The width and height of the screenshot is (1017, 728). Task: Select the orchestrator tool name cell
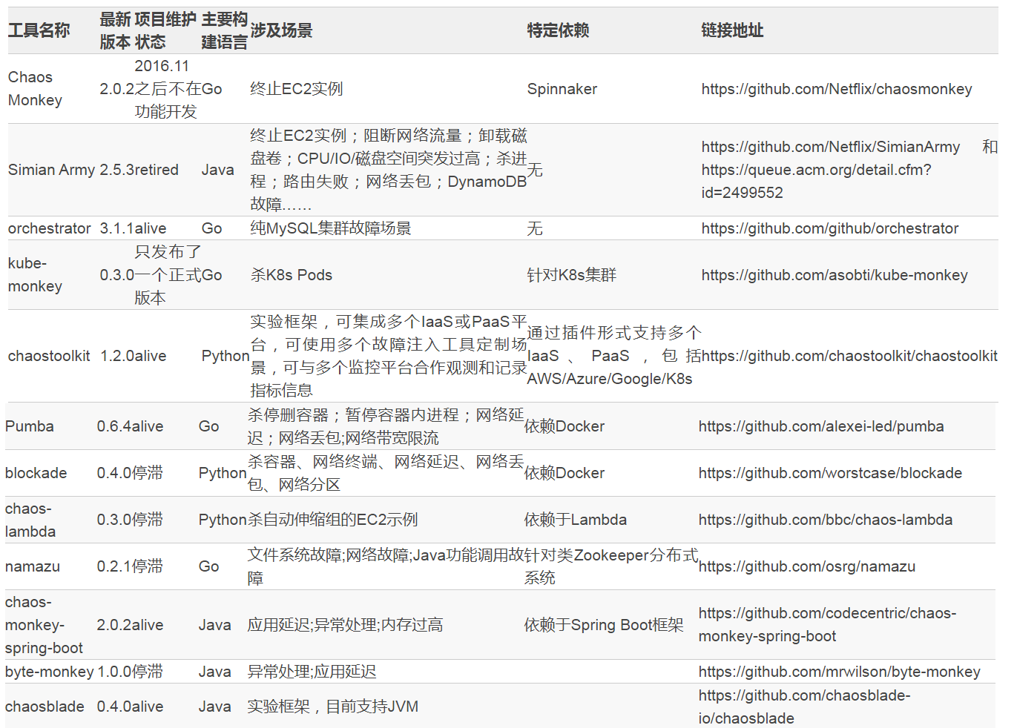[x=50, y=228]
